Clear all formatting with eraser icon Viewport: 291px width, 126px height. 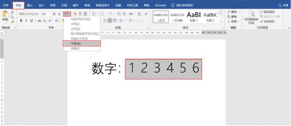point(75,14)
